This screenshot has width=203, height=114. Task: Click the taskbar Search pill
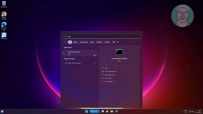coord(95,111)
